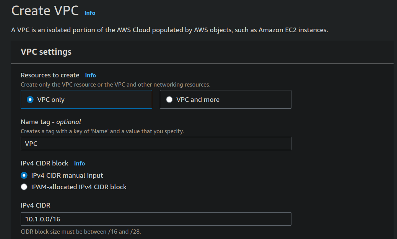
Task: Choose IPAM-allocated IPv4 CIDR block radio circle
Action: (24, 187)
